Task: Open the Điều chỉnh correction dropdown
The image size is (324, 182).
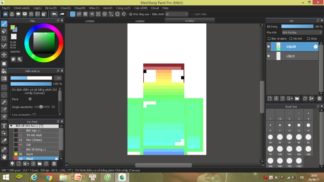Action: tap(177, 14)
